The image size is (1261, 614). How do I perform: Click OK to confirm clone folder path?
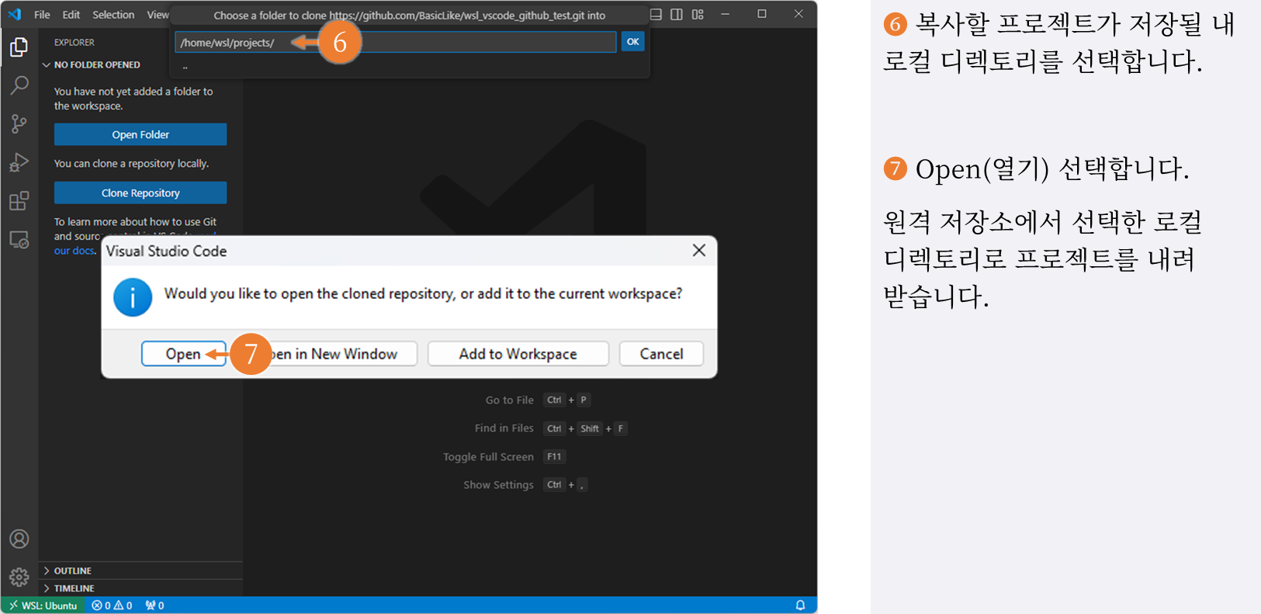tap(633, 42)
